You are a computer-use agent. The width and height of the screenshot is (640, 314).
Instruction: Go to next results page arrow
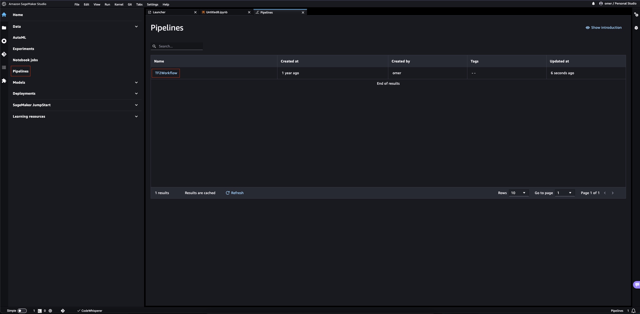click(613, 193)
